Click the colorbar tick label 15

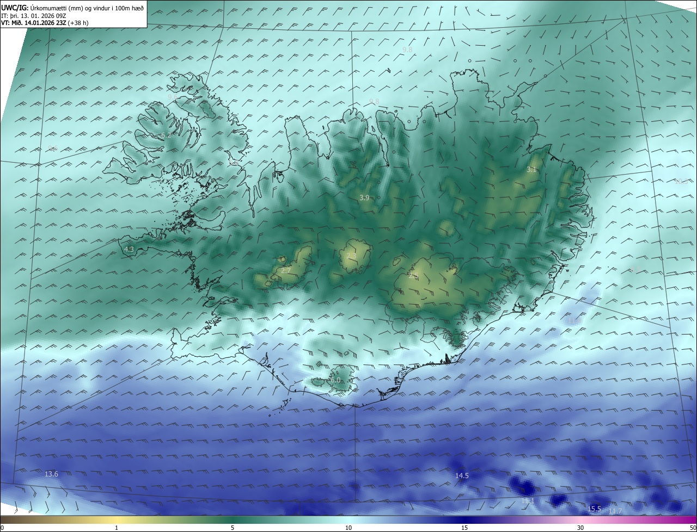464,528
